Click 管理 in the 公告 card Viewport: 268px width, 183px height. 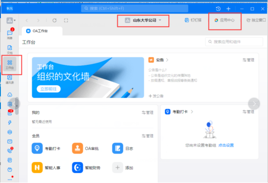pyautogui.click(x=249, y=60)
